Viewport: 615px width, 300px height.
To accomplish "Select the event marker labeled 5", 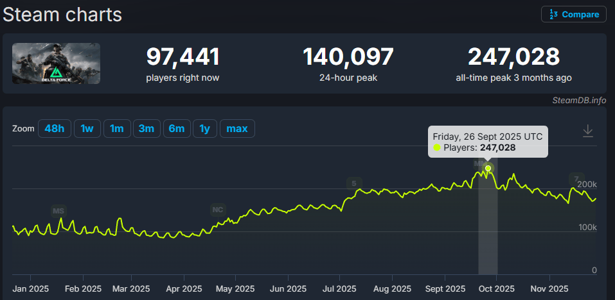I will click(x=353, y=183).
